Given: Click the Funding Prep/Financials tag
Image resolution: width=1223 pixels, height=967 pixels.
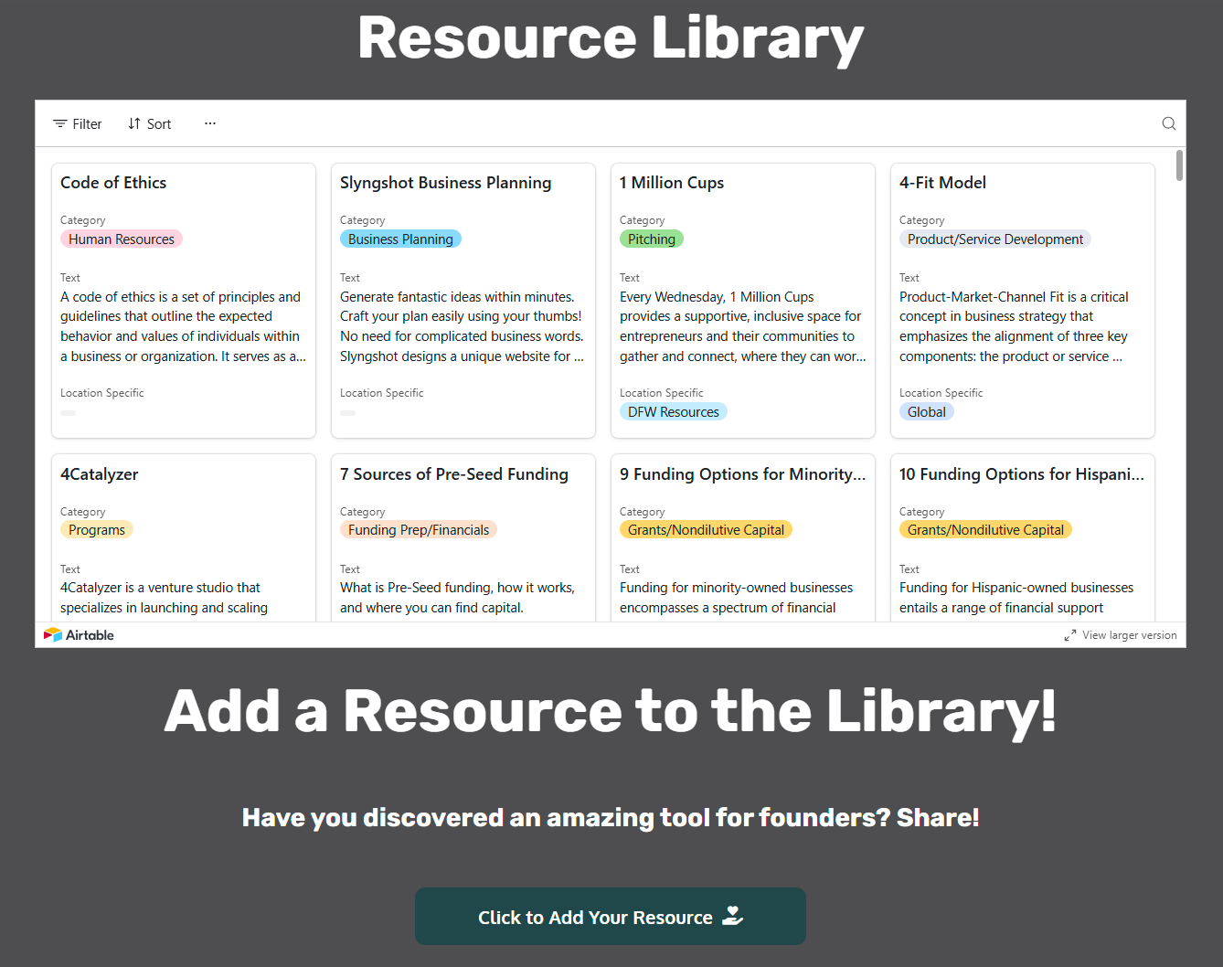Looking at the screenshot, I should pos(419,530).
